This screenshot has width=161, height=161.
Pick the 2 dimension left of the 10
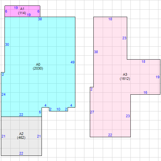[51, 109]
